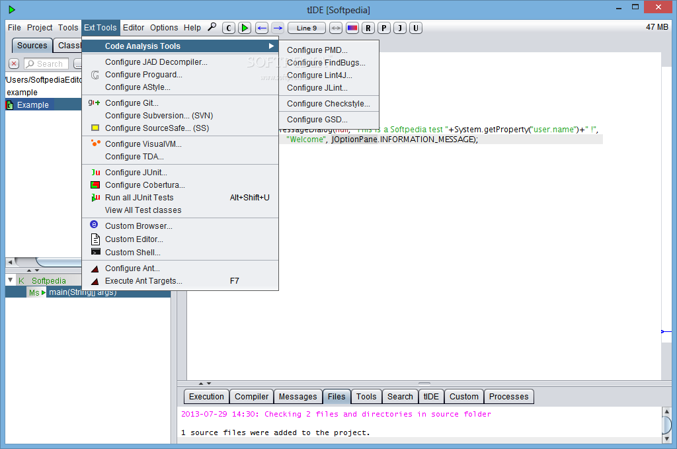This screenshot has width=677, height=449.
Task: Select main(String[] args) method
Action: pos(83,292)
